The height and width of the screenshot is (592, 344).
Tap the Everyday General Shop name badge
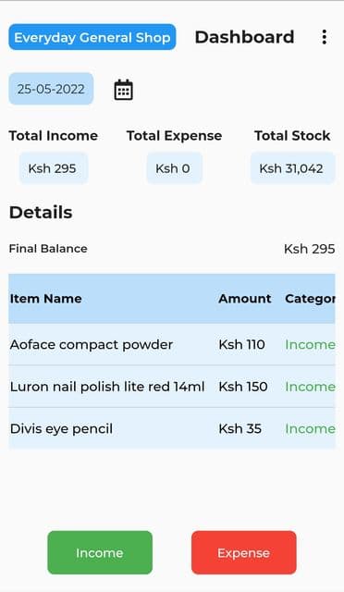(92, 37)
